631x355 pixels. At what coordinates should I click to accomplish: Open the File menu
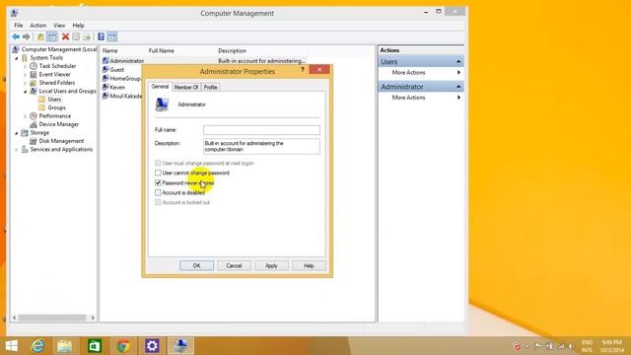click(19, 26)
